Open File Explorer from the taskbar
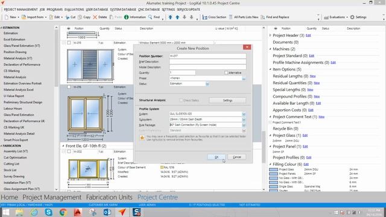This screenshot has width=386, height=217. (x=19, y=212)
